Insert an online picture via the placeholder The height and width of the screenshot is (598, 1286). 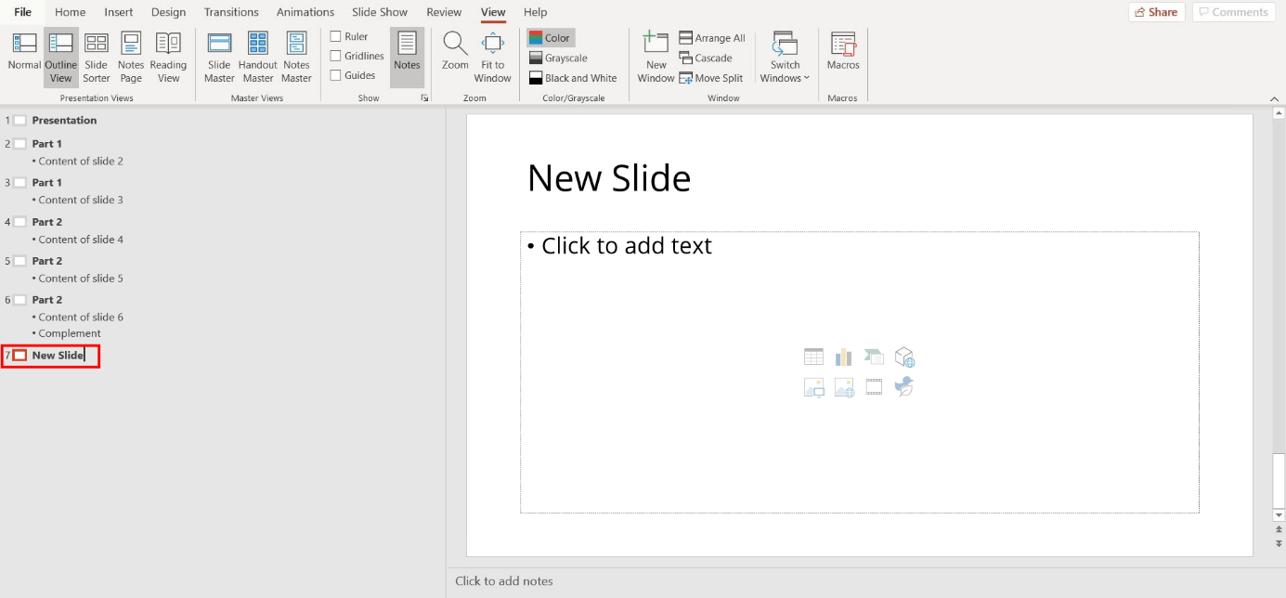tap(843, 387)
